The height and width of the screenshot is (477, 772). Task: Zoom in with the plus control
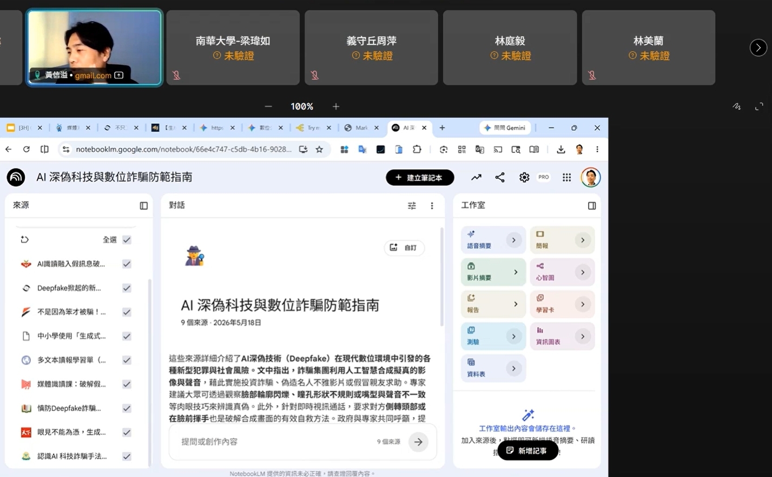[x=336, y=106]
